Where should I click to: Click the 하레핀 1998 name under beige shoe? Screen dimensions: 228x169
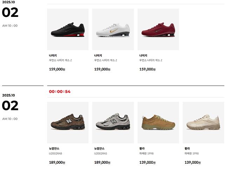pyautogui.click(x=192, y=154)
